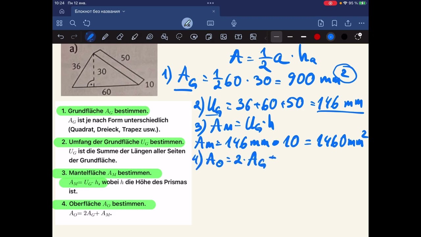The width and height of the screenshot is (421, 237).
Task: Select the tape tool
Action: (150, 37)
